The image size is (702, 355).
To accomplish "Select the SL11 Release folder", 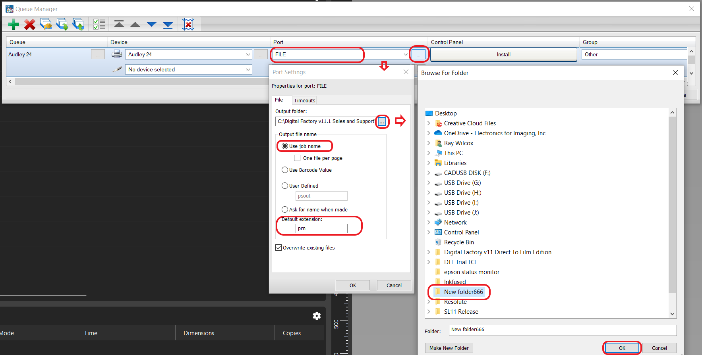I will tap(461, 311).
